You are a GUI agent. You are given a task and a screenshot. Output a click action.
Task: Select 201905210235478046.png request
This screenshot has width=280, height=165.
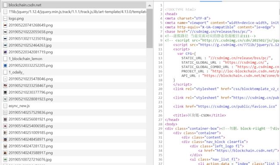pos(74,79)
